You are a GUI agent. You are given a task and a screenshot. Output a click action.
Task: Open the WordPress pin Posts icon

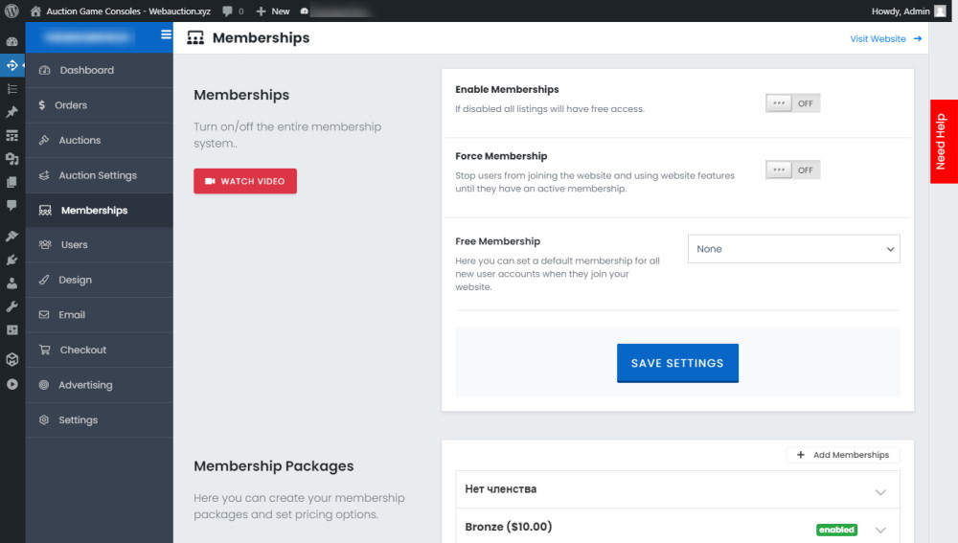point(11,112)
